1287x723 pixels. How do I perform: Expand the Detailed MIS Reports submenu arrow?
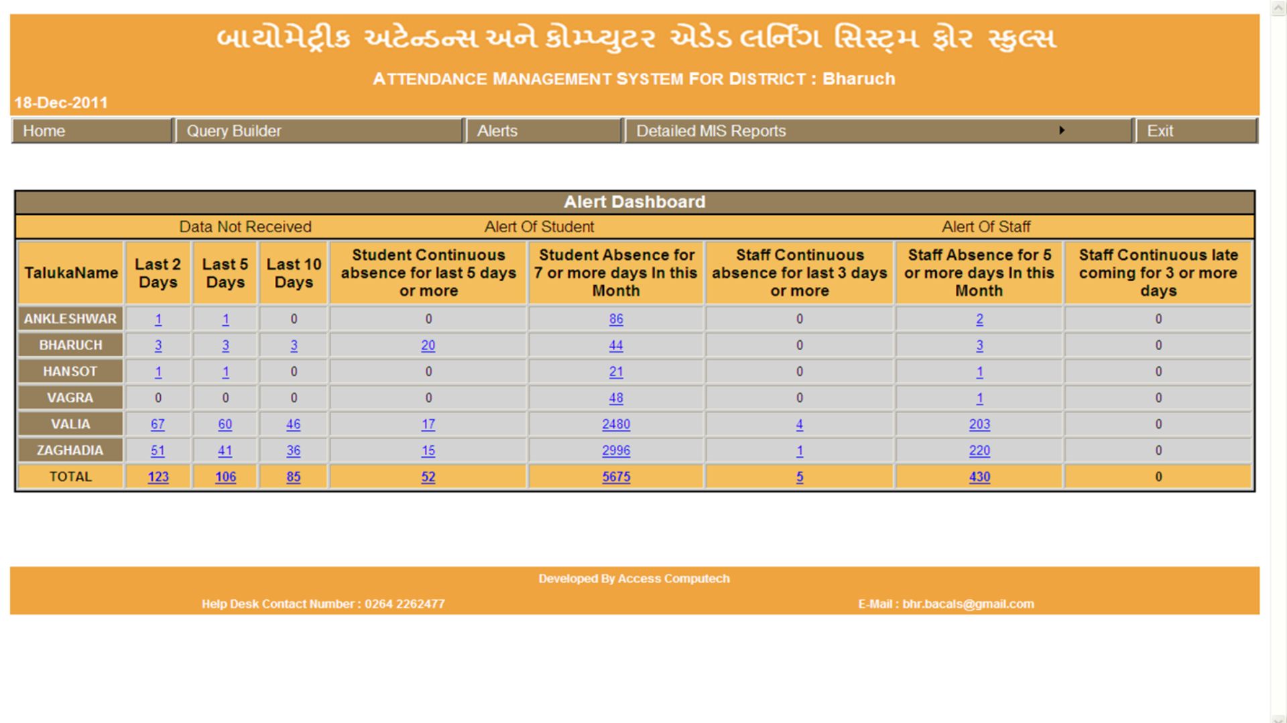pos(1062,131)
